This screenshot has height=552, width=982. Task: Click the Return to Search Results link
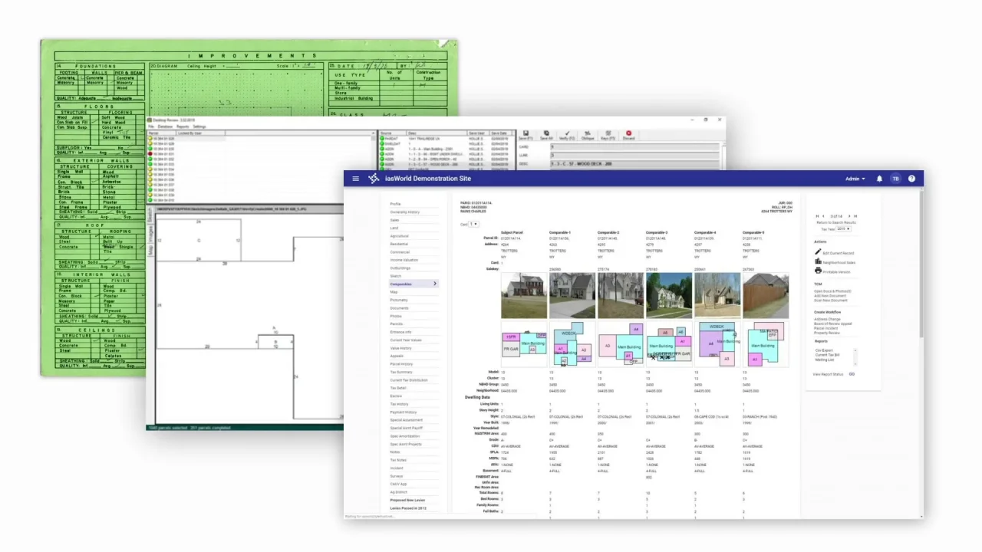(835, 222)
